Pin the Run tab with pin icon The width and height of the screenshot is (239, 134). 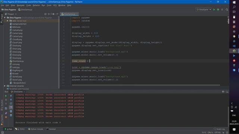pos(6,113)
